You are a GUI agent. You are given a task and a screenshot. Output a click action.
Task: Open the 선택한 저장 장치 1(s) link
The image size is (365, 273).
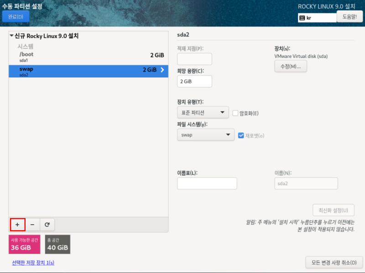click(x=33, y=263)
